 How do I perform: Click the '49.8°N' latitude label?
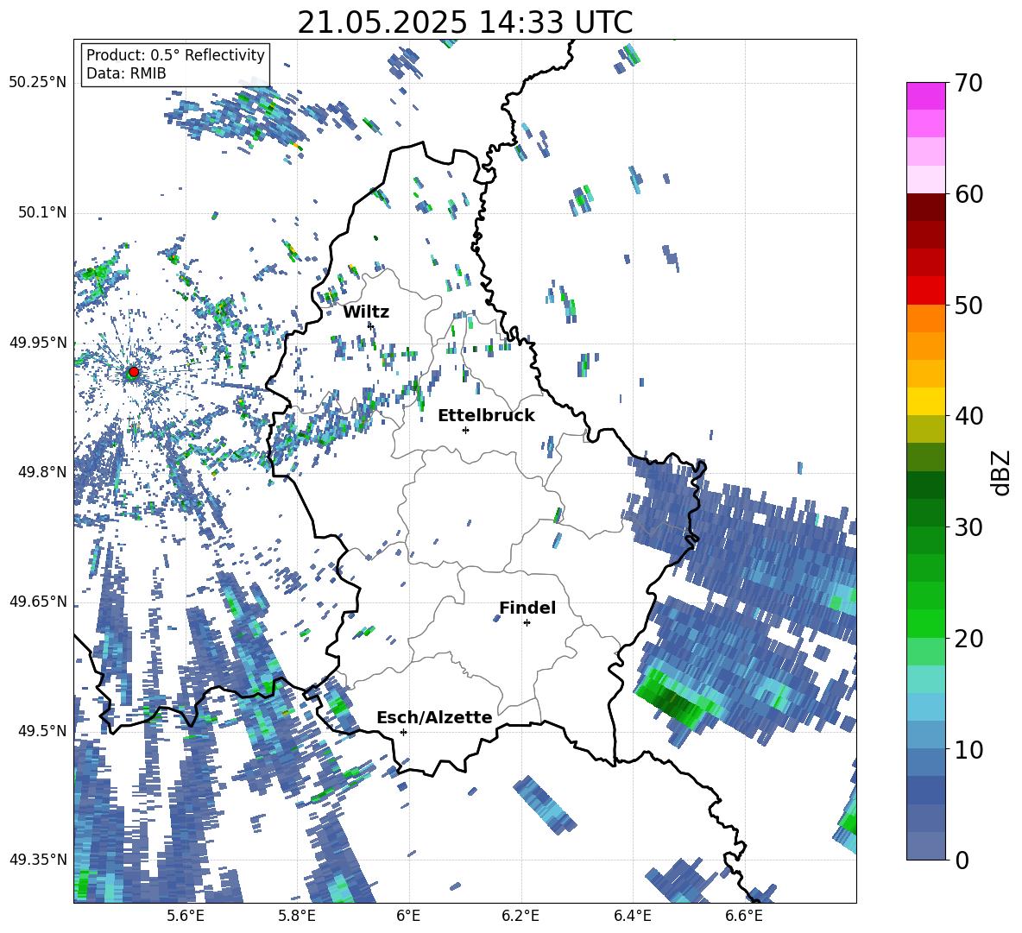pos(41,472)
